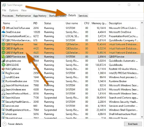Select the 50,424 K memory cell
Image resolution: width=144 pixels, height=127 pixels.
pos(102,44)
